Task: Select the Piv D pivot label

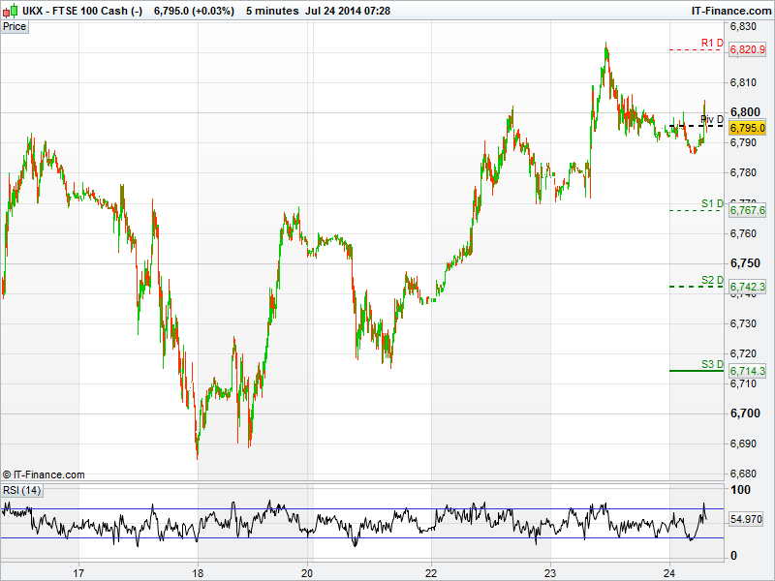Action: [x=712, y=119]
